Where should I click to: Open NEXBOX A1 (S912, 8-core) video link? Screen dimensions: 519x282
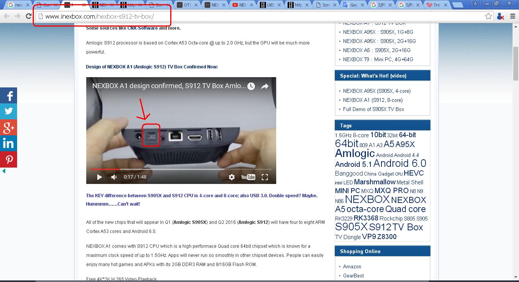[x=373, y=100]
